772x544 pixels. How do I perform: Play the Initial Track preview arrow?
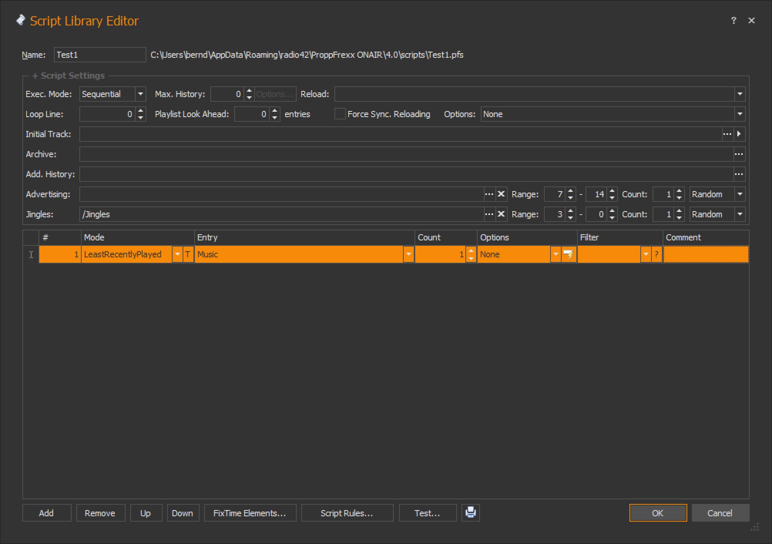coord(739,134)
